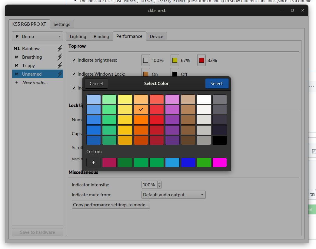Click Copy performance settings to mode button
Image resolution: width=316 pixels, height=249 pixels.
(x=111, y=205)
